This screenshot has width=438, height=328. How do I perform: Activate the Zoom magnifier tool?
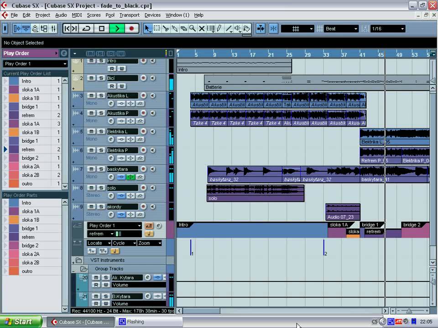(193, 28)
